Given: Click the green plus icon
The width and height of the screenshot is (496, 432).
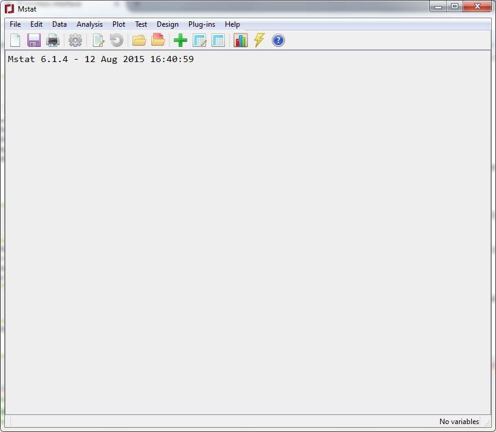Looking at the screenshot, I should click(181, 40).
